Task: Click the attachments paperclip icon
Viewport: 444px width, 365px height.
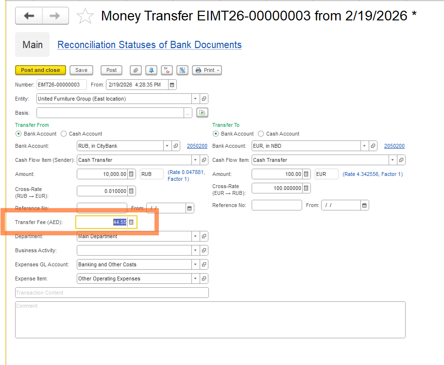Action: [x=136, y=70]
